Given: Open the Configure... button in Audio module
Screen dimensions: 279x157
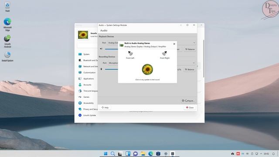Looking at the screenshot, I should (188, 101).
